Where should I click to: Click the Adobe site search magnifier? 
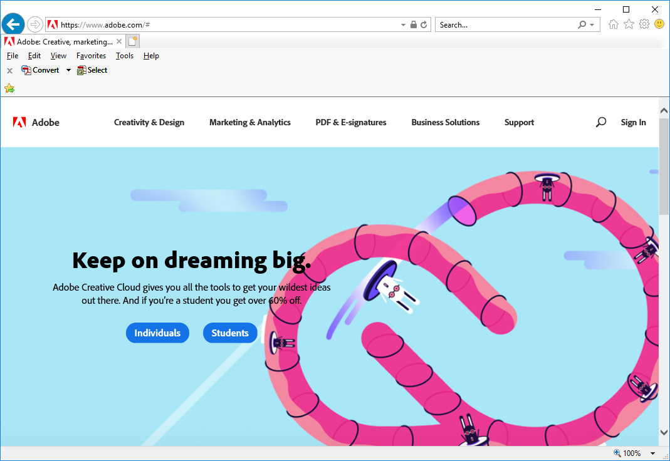click(601, 122)
